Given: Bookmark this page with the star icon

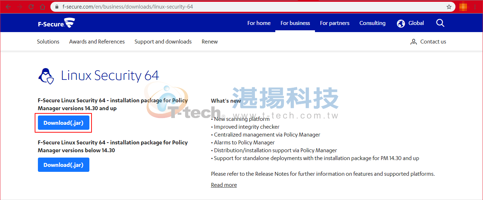Looking at the screenshot, I should (x=449, y=7).
